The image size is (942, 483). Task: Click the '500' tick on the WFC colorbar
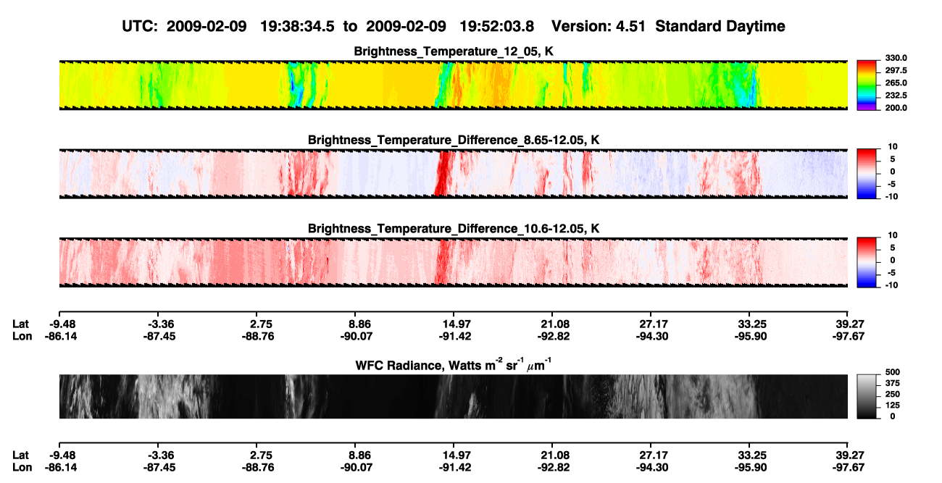tap(893, 372)
